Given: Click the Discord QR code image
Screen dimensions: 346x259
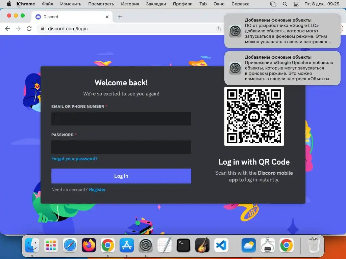Looking at the screenshot, I should coord(254,116).
